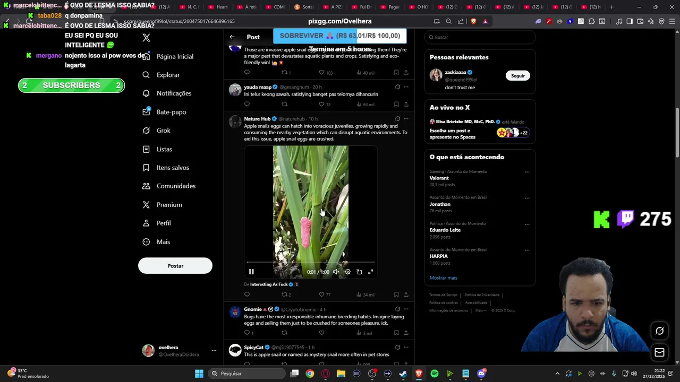Open Explorar search page
The width and height of the screenshot is (680, 382).
tap(161, 75)
